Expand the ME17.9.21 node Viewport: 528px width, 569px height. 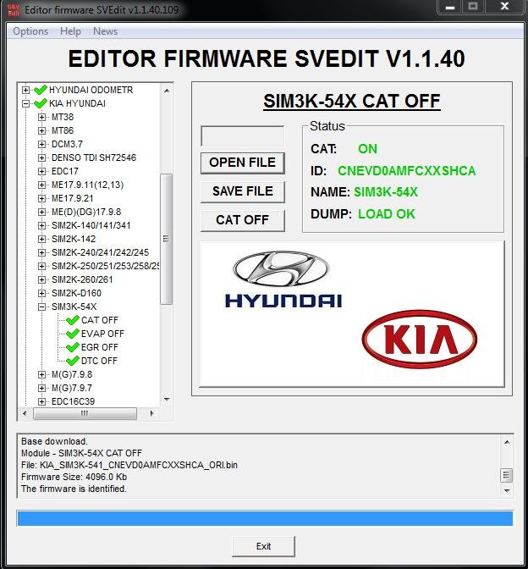(x=41, y=198)
